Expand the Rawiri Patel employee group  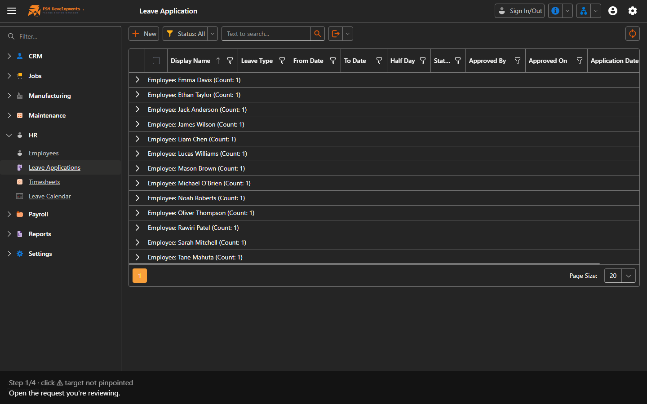(137, 228)
